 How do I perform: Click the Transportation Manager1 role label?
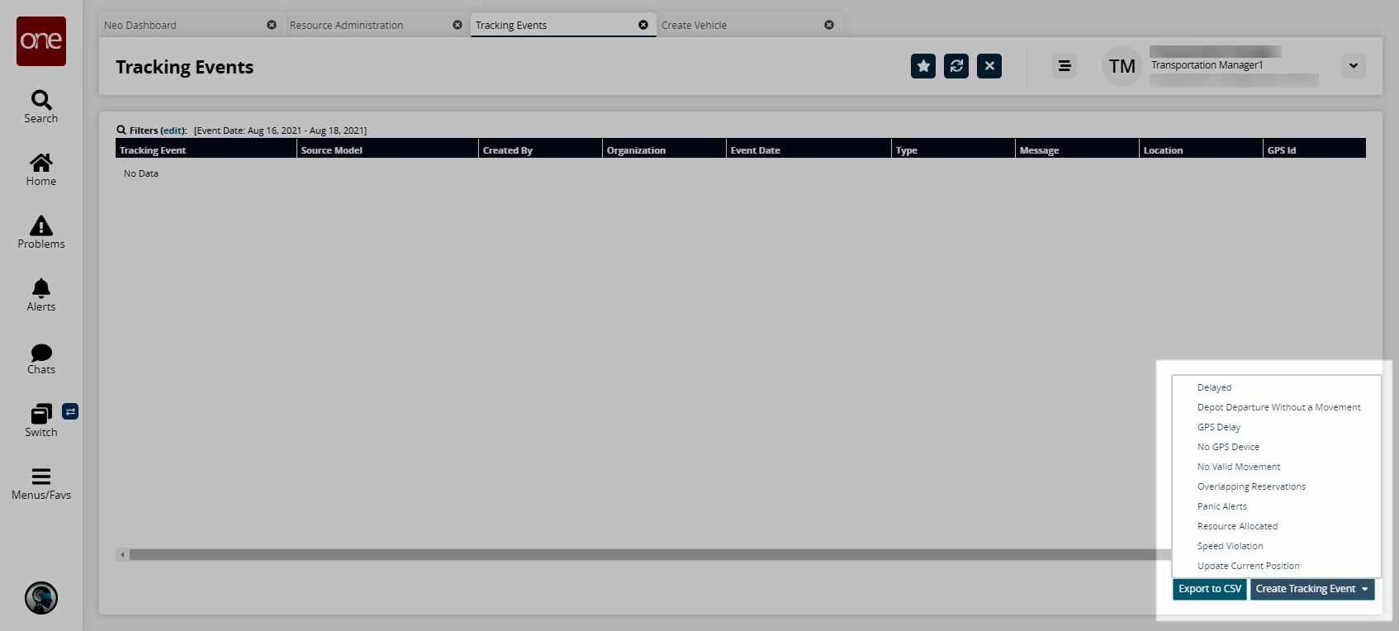click(1207, 65)
